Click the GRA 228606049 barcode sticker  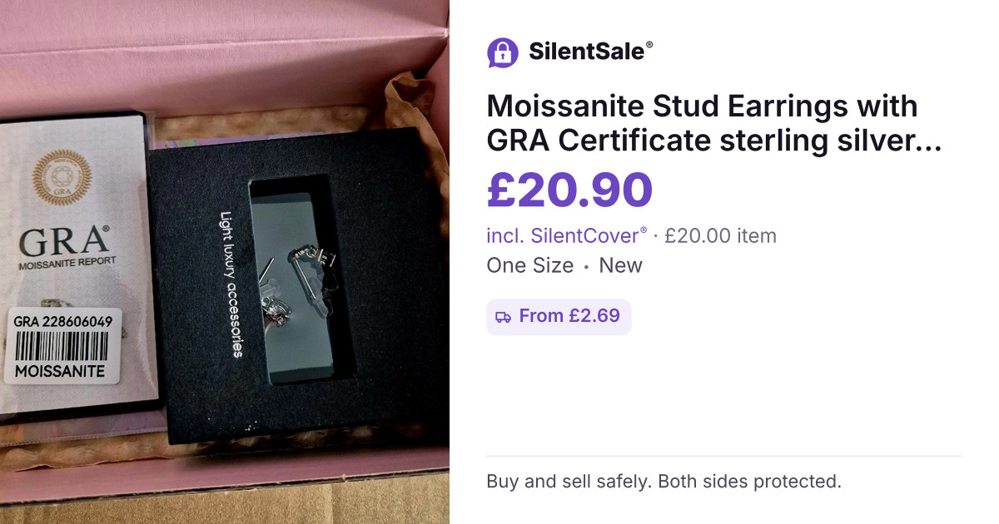point(62,346)
